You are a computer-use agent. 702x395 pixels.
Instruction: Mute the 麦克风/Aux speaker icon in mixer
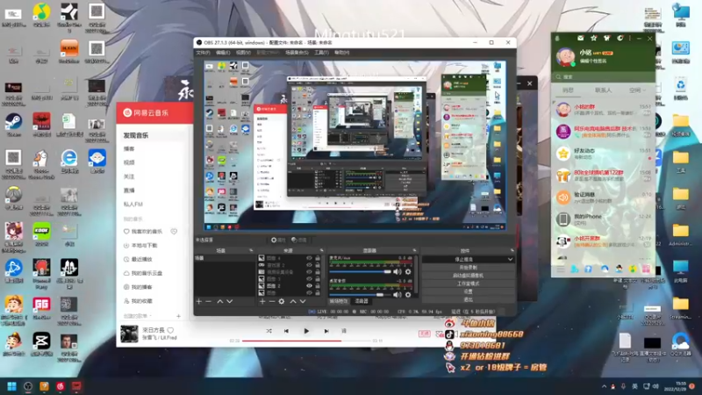click(x=398, y=272)
